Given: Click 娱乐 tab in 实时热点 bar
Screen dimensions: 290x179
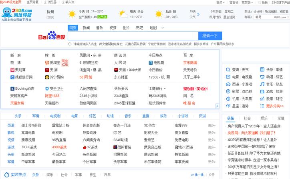Looking at the screenshot, I should click(x=50, y=175).
